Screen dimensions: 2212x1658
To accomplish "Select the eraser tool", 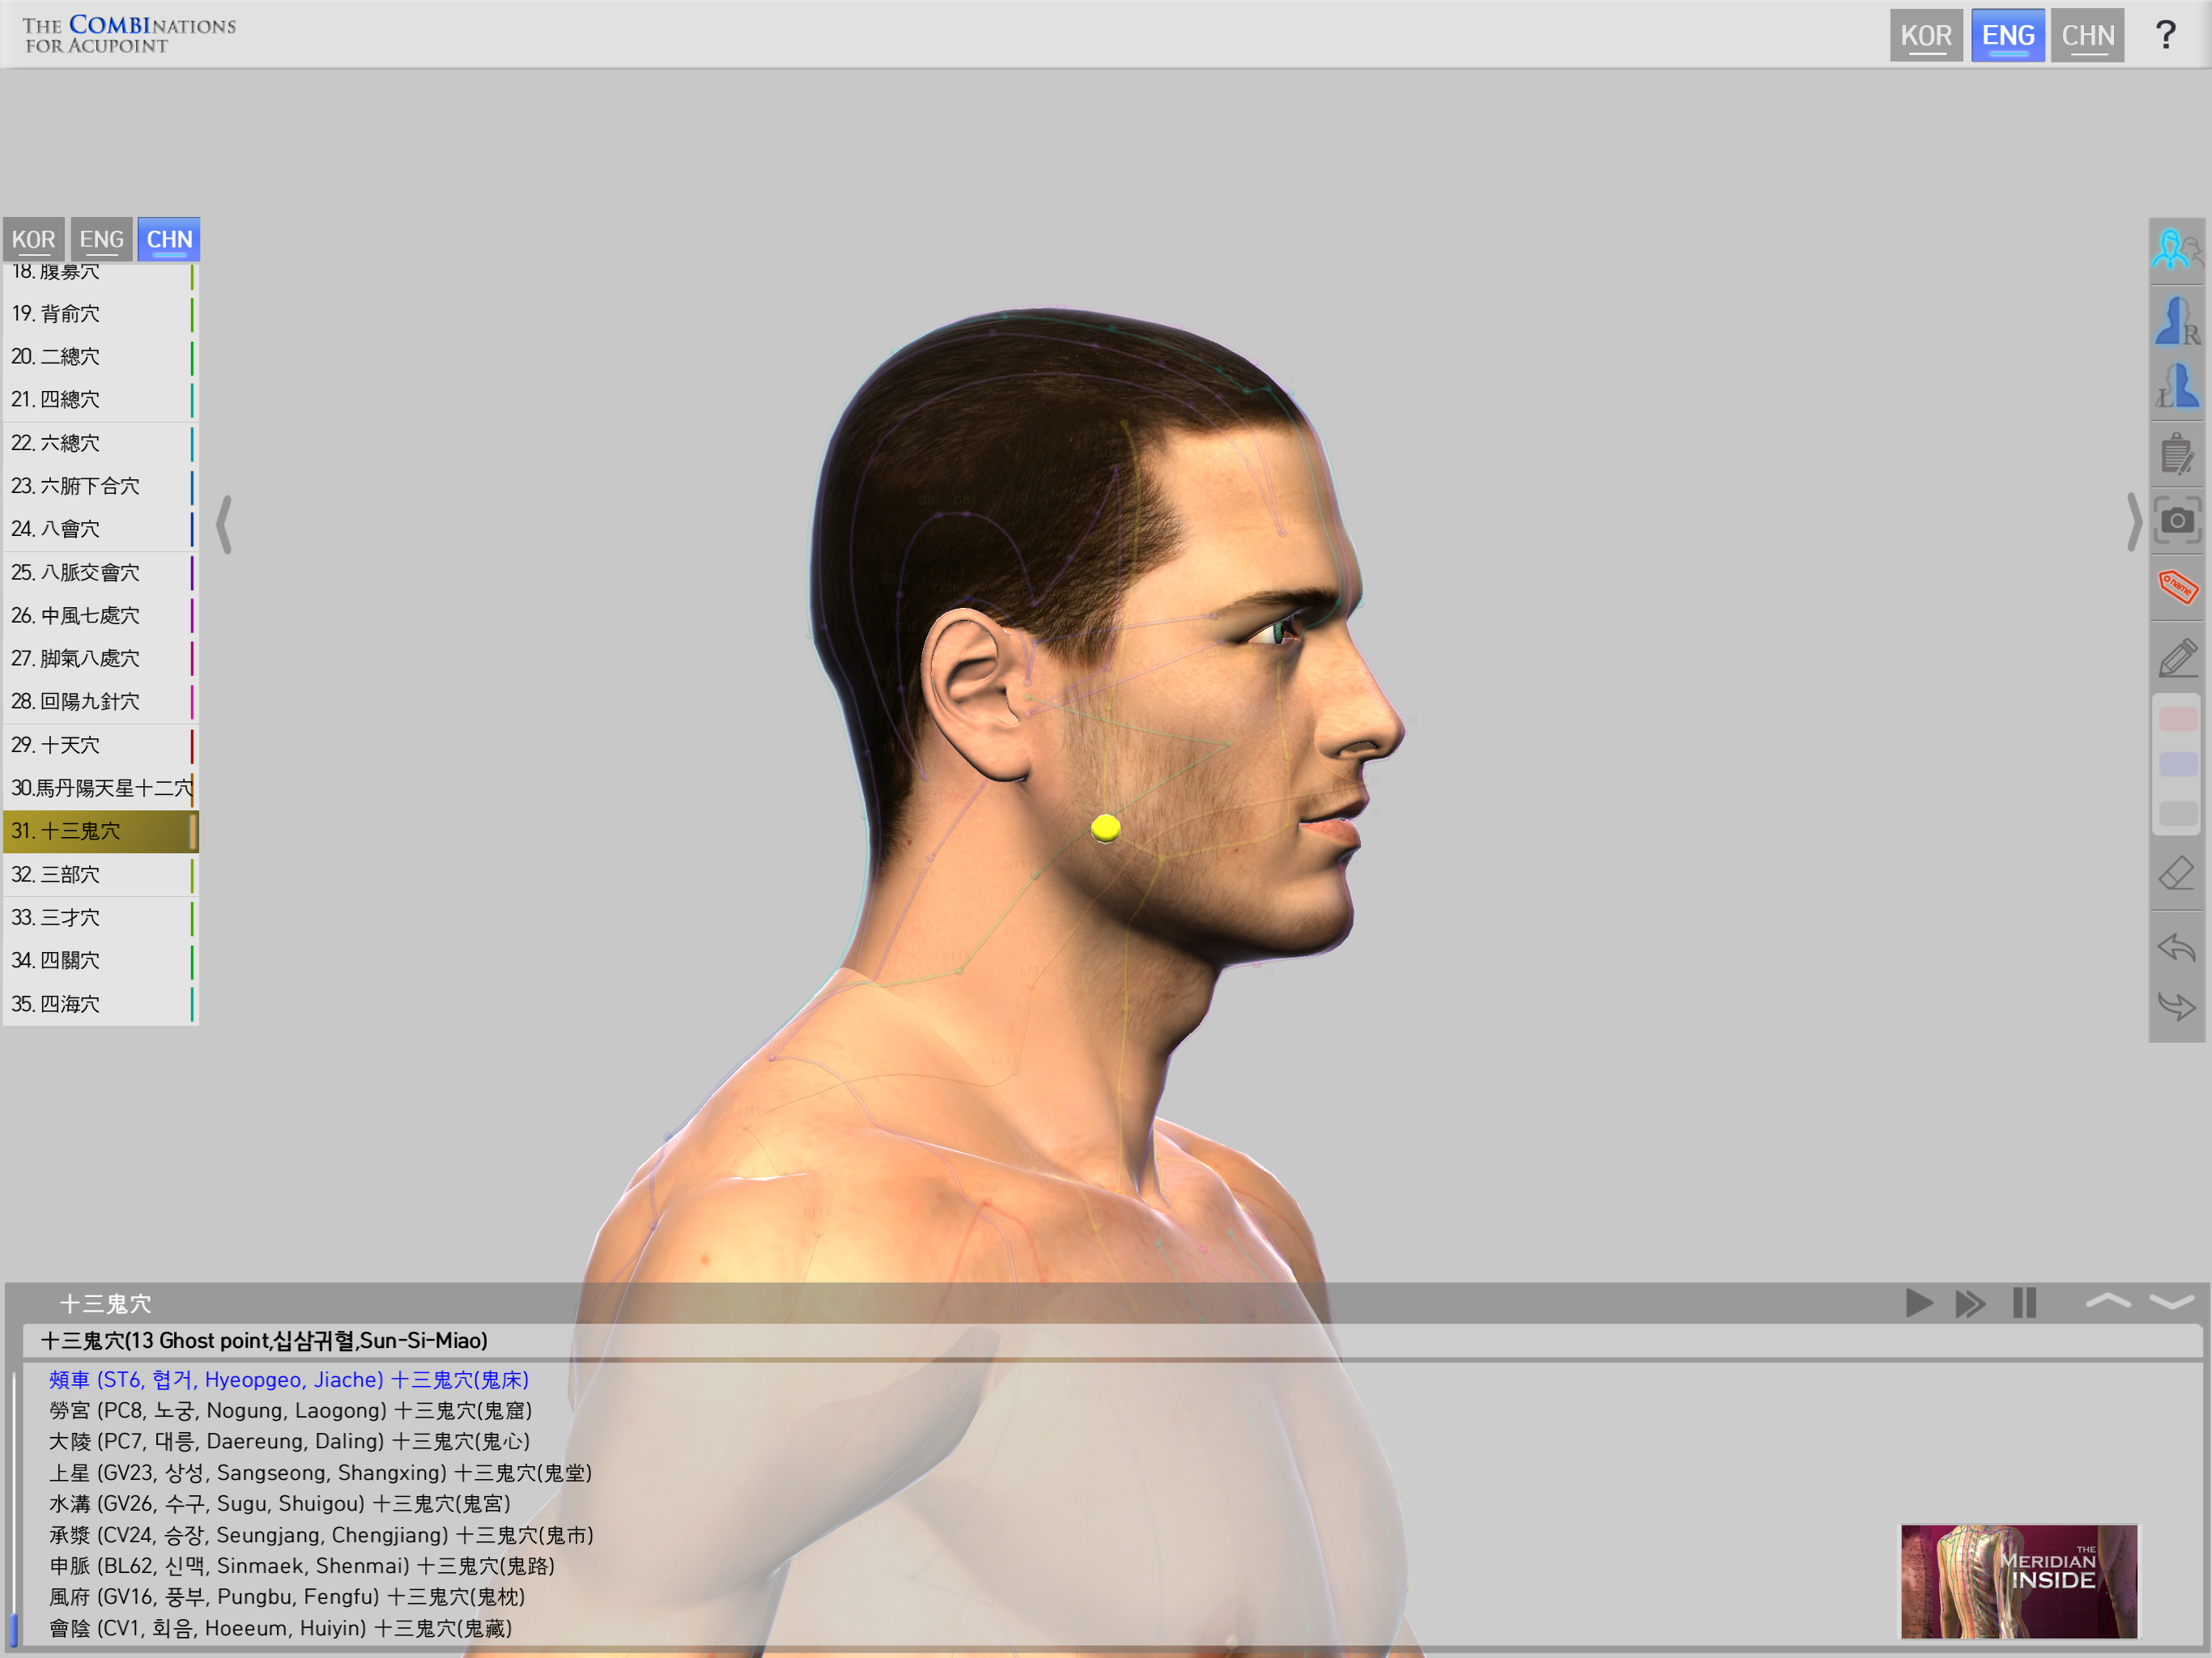I will tap(2176, 874).
